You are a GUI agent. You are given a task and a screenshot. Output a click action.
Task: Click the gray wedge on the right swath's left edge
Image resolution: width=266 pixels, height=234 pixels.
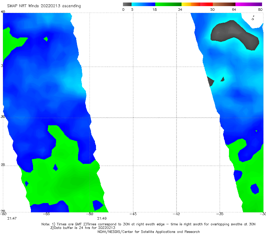click(210, 82)
